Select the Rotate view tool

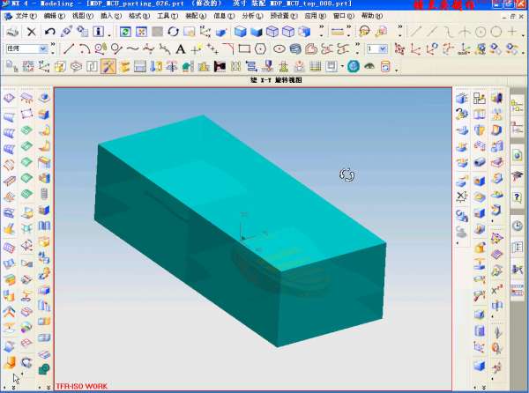pyautogui.click(x=173, y=32)
